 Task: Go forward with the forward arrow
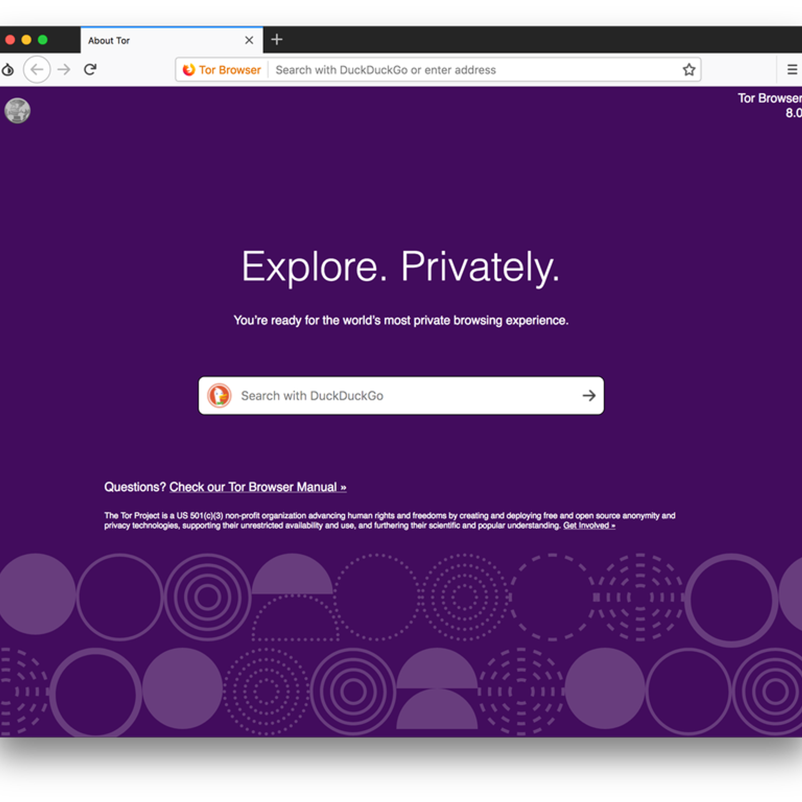64,70
